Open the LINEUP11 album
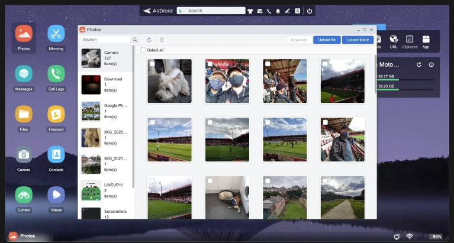This screenshot has width=454, height=243. pyautogui.click(x=107, y=190)
